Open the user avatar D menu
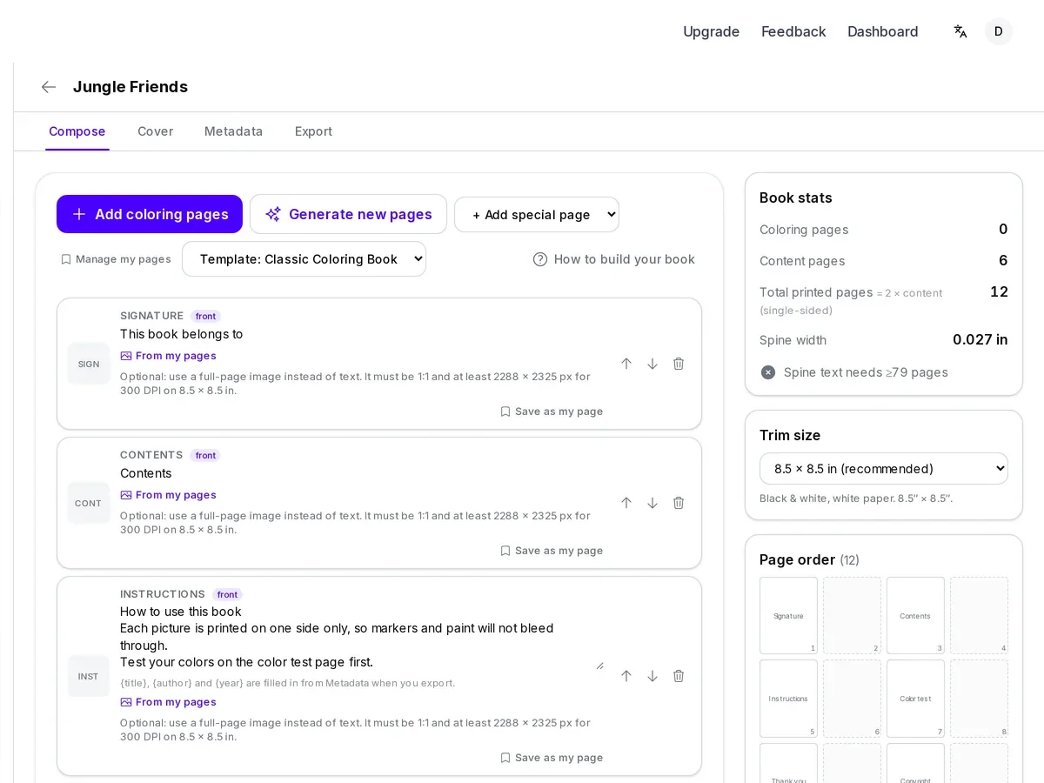The height and width of the screenshot is (783, 1044). coord(999,31)
